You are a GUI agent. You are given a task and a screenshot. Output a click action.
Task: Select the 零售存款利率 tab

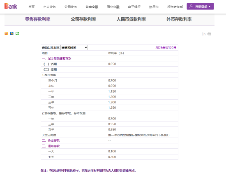pyautogui.click(x=38, y=19)
